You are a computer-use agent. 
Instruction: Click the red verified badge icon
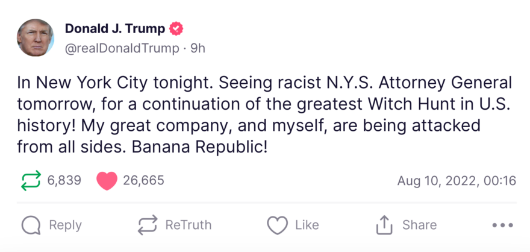pos(176,28)
